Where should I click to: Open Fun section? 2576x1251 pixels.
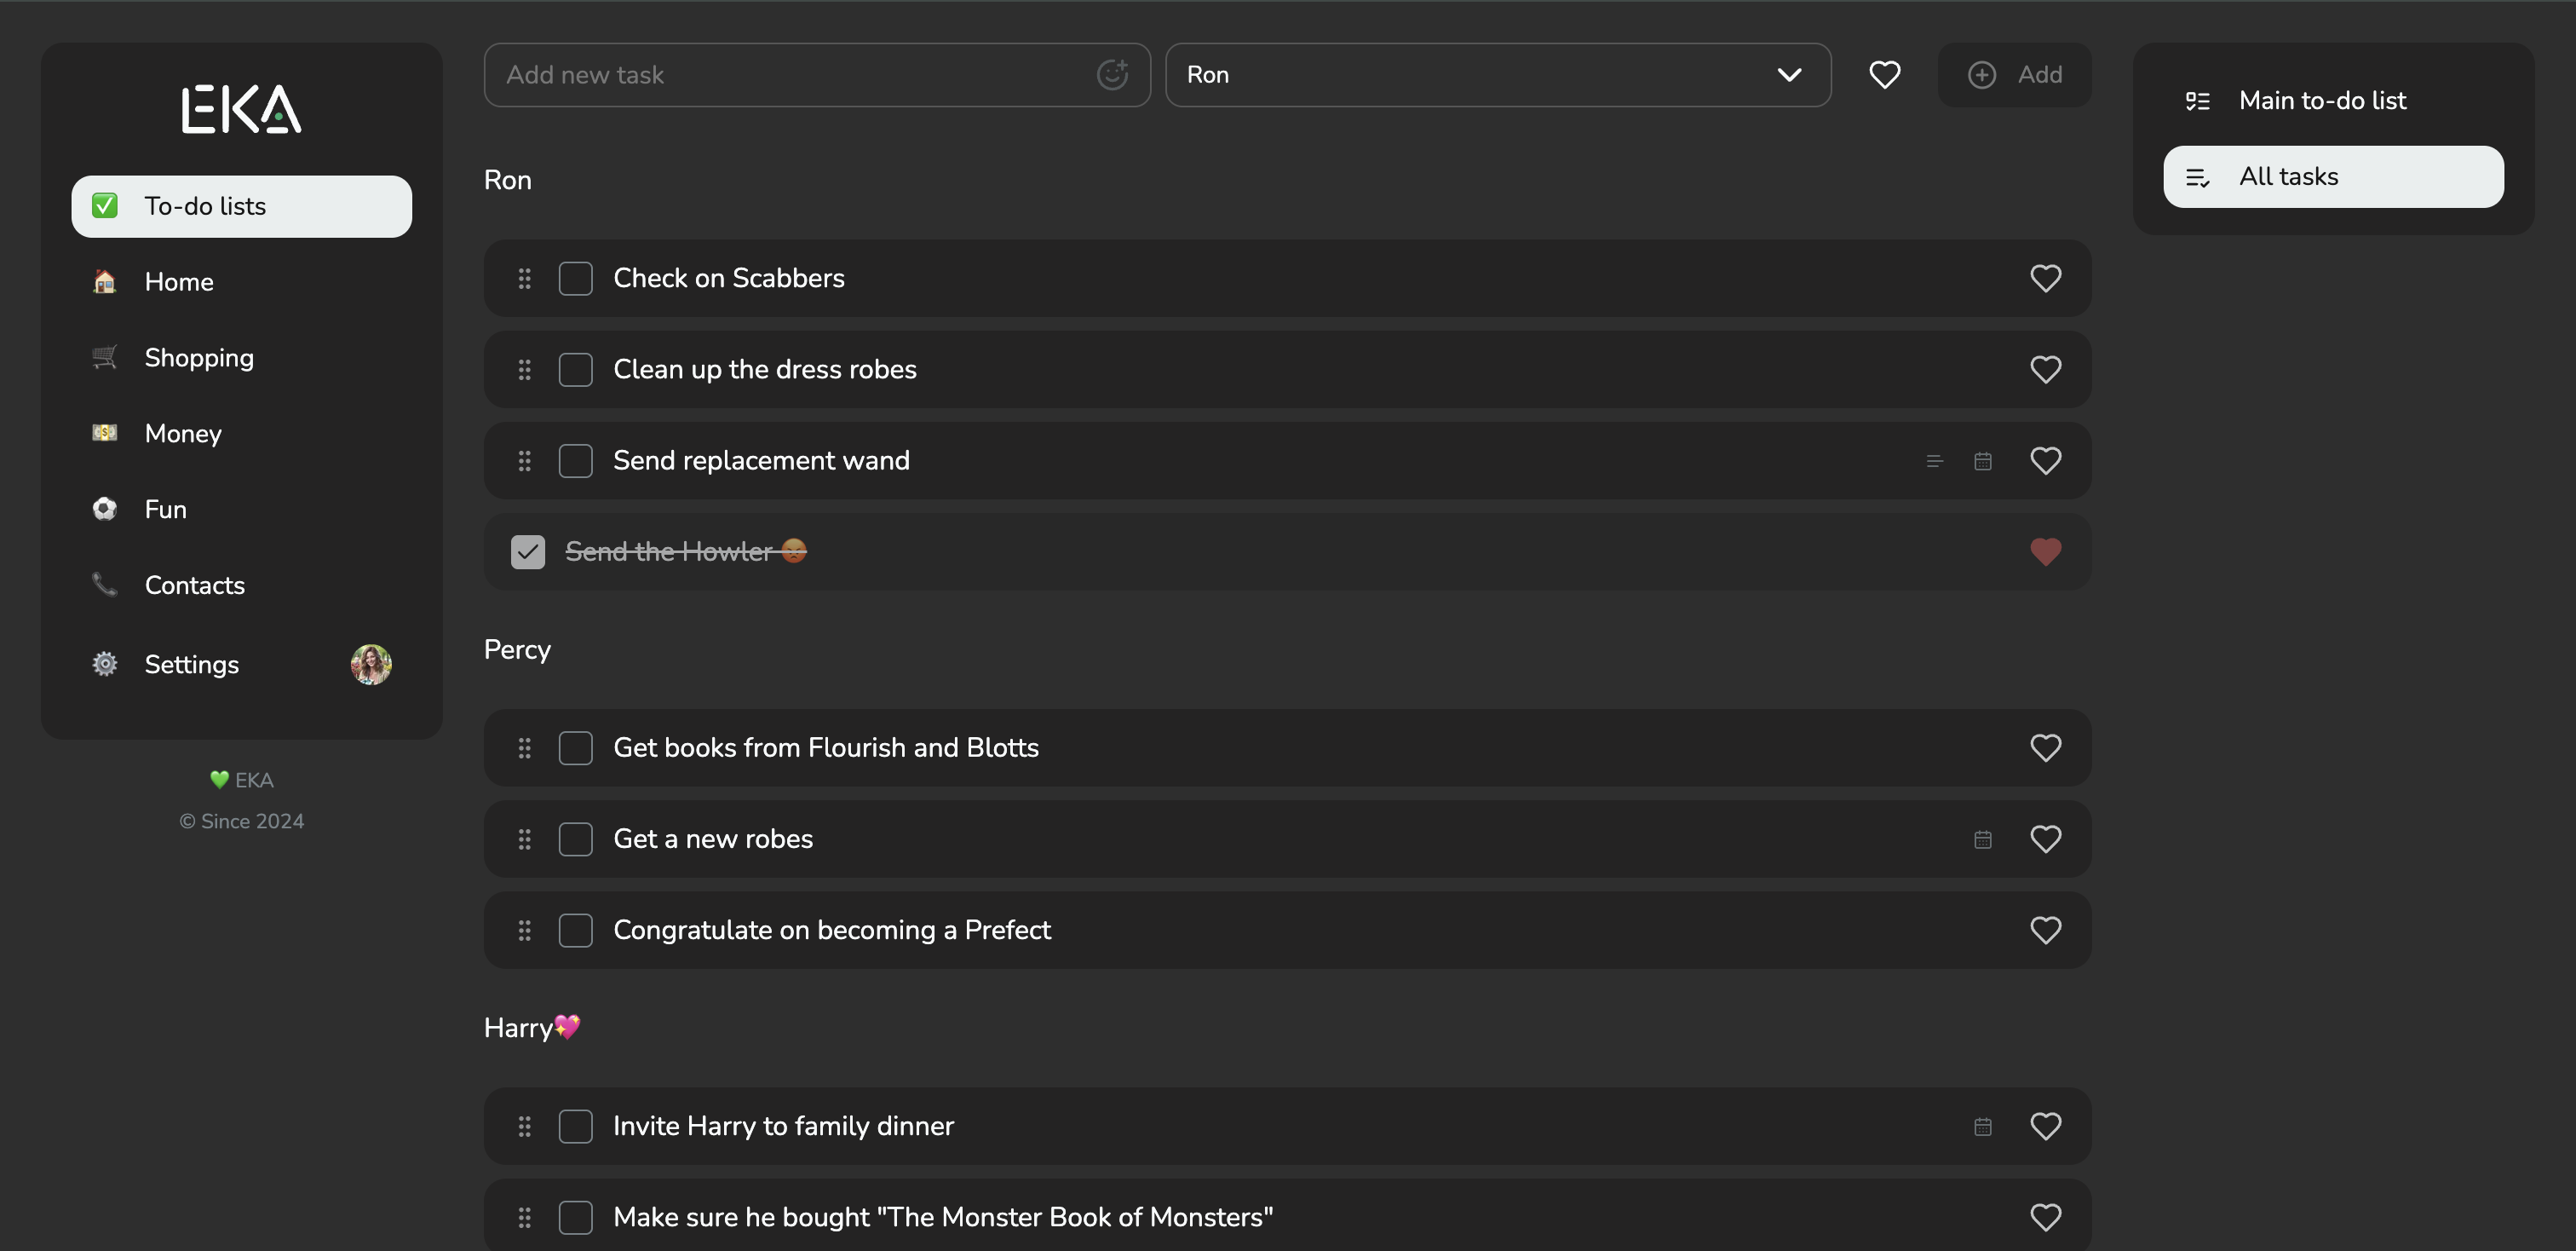pos(241,509)
